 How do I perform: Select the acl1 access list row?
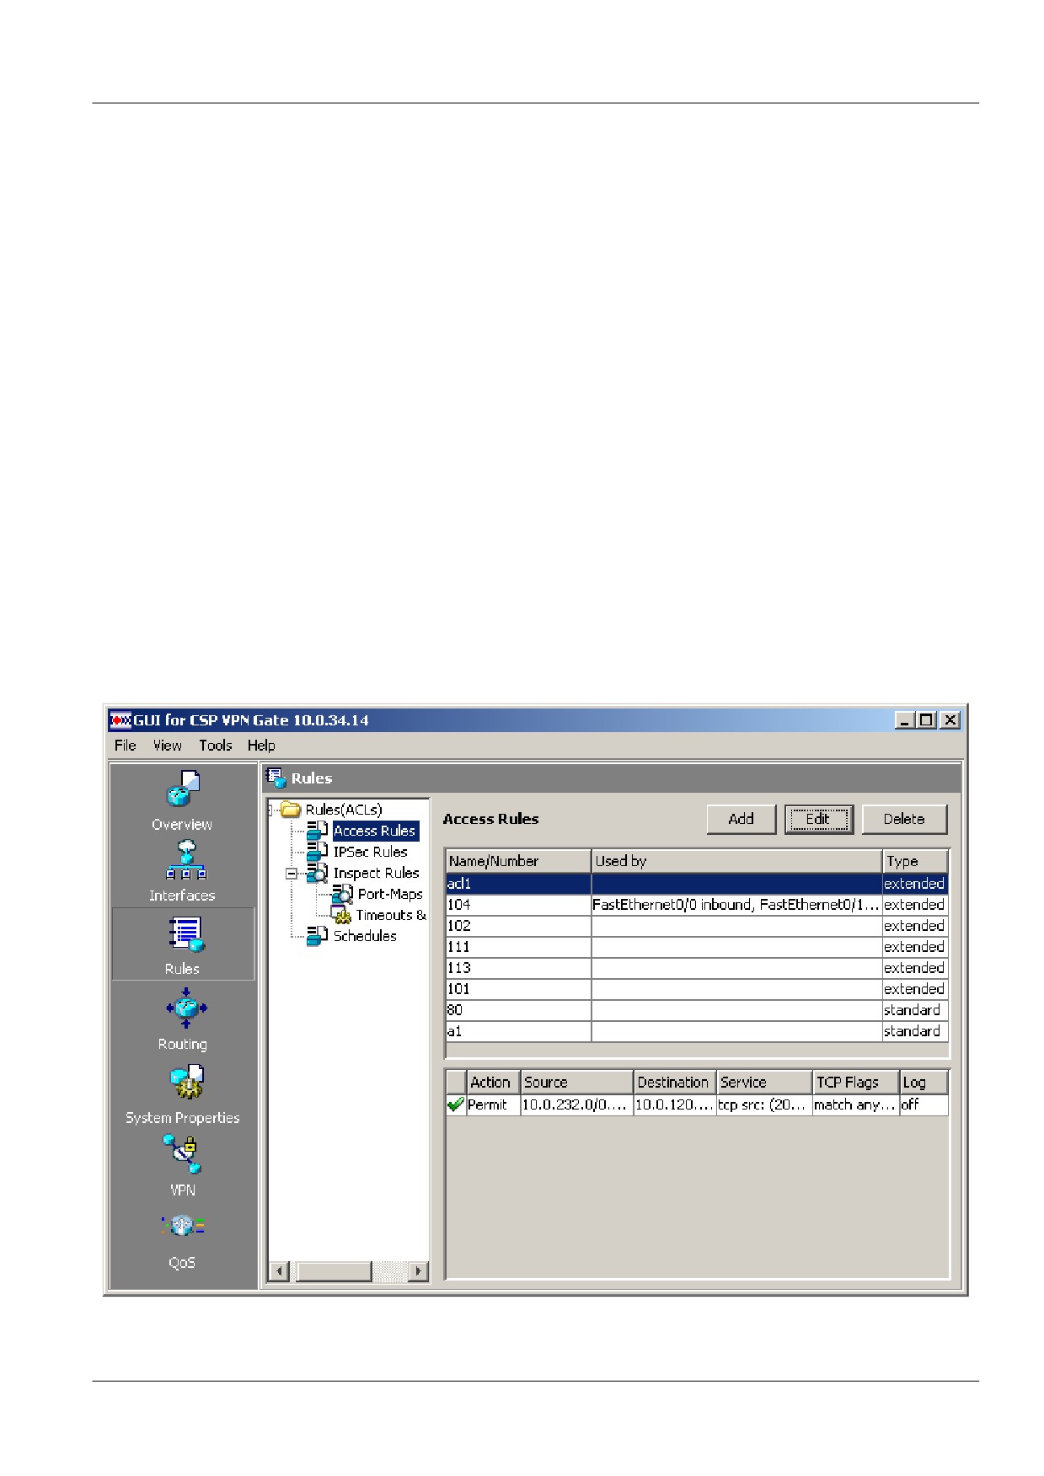tap(697, 884)
